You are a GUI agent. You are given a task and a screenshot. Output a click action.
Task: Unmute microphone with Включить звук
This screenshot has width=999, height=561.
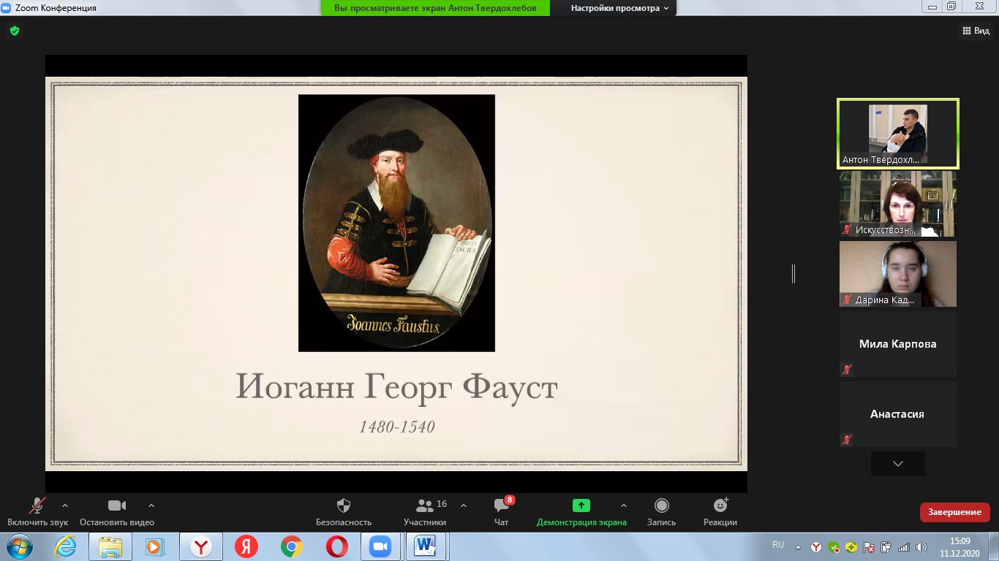37,511
